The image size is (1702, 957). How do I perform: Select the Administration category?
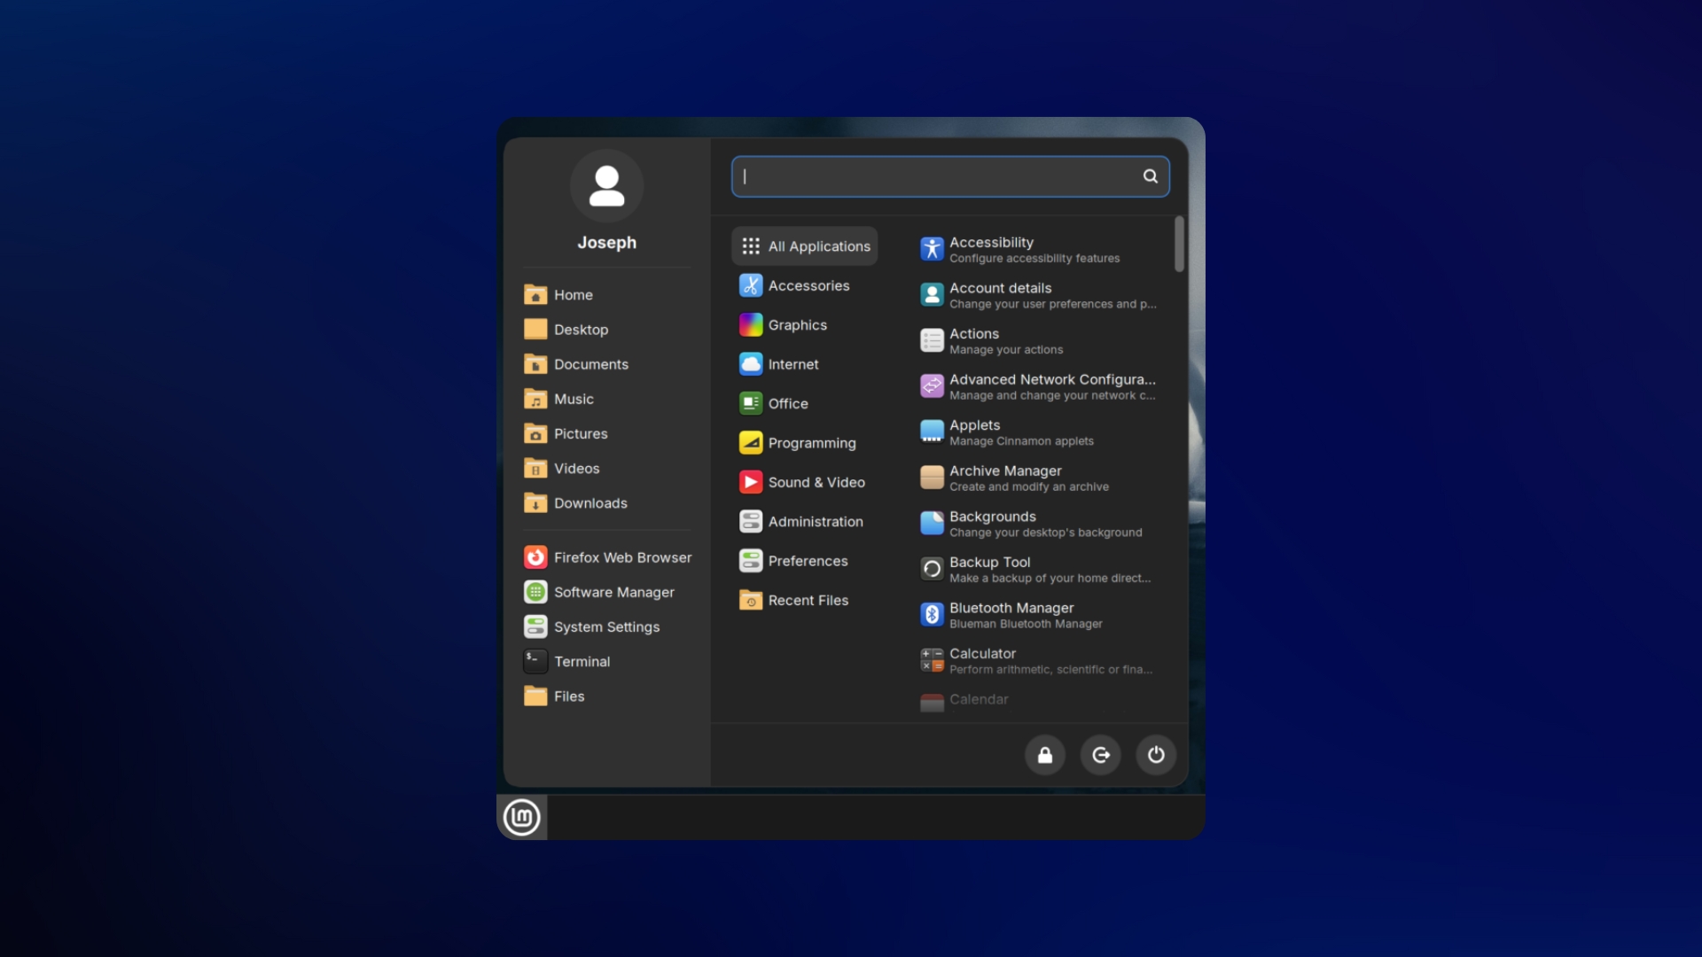point(804,522)
